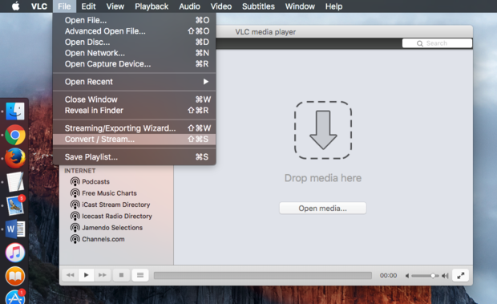Select Channels.com sidebar entry
Image resolution: width=497 pixels, height=304 pixels.
tap(103, 239)
